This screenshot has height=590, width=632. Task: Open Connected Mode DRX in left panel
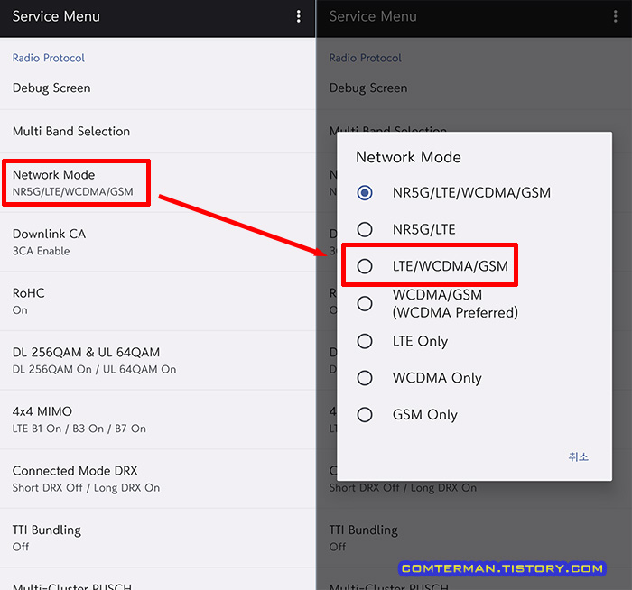tap(158, 479)
